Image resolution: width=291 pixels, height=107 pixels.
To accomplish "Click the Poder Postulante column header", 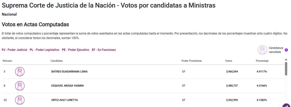I will point(191,61).
